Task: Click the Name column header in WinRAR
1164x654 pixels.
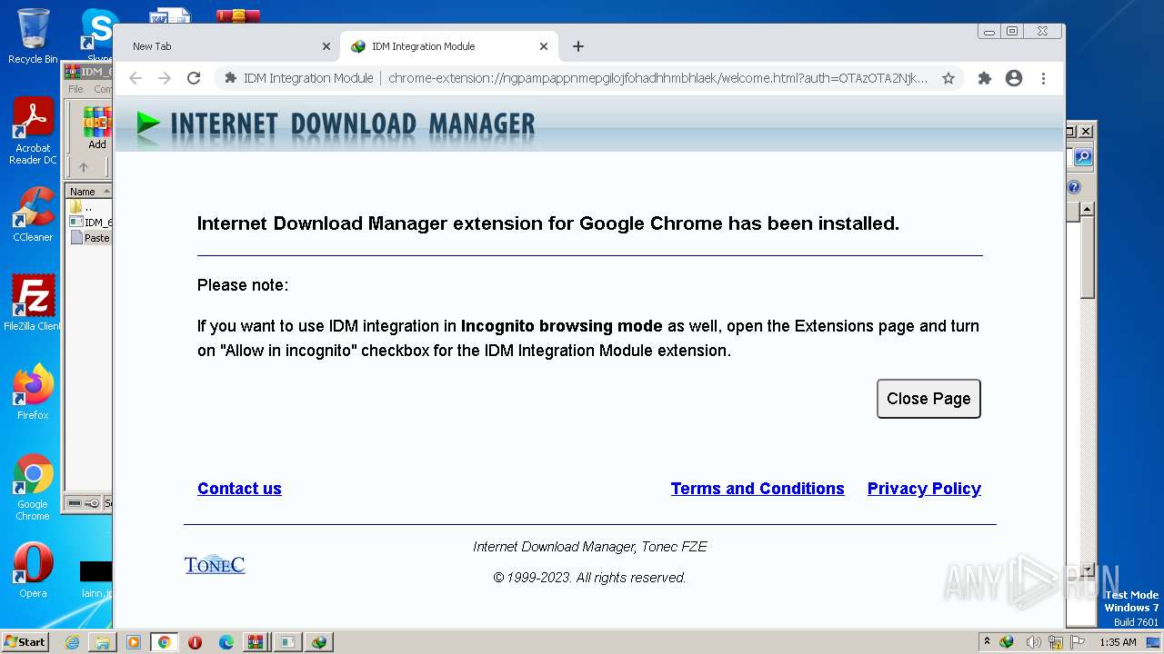Action: [88, 192]
